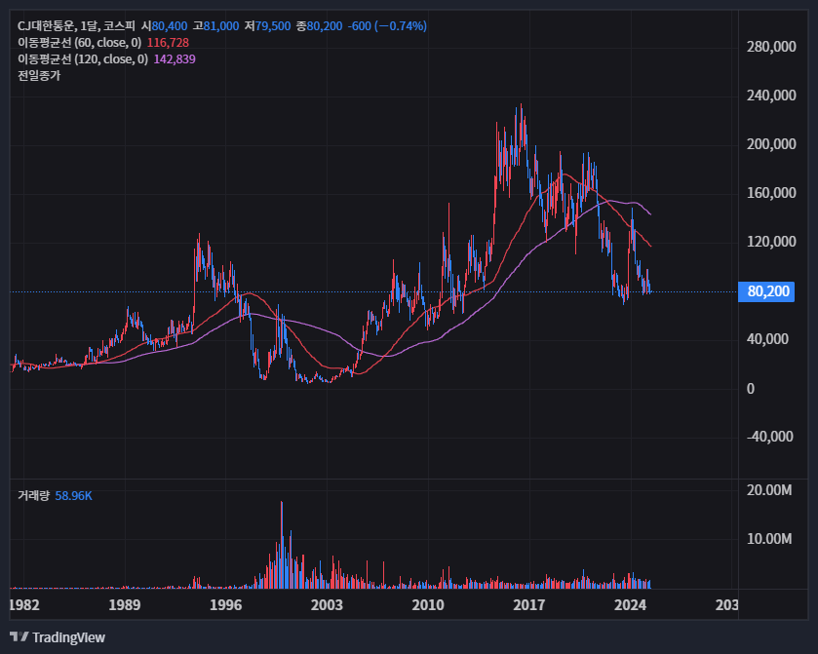This screenshot has height=654, width=818.
Task: Select the 120-period moving average legend
Action: pos(83,59)
